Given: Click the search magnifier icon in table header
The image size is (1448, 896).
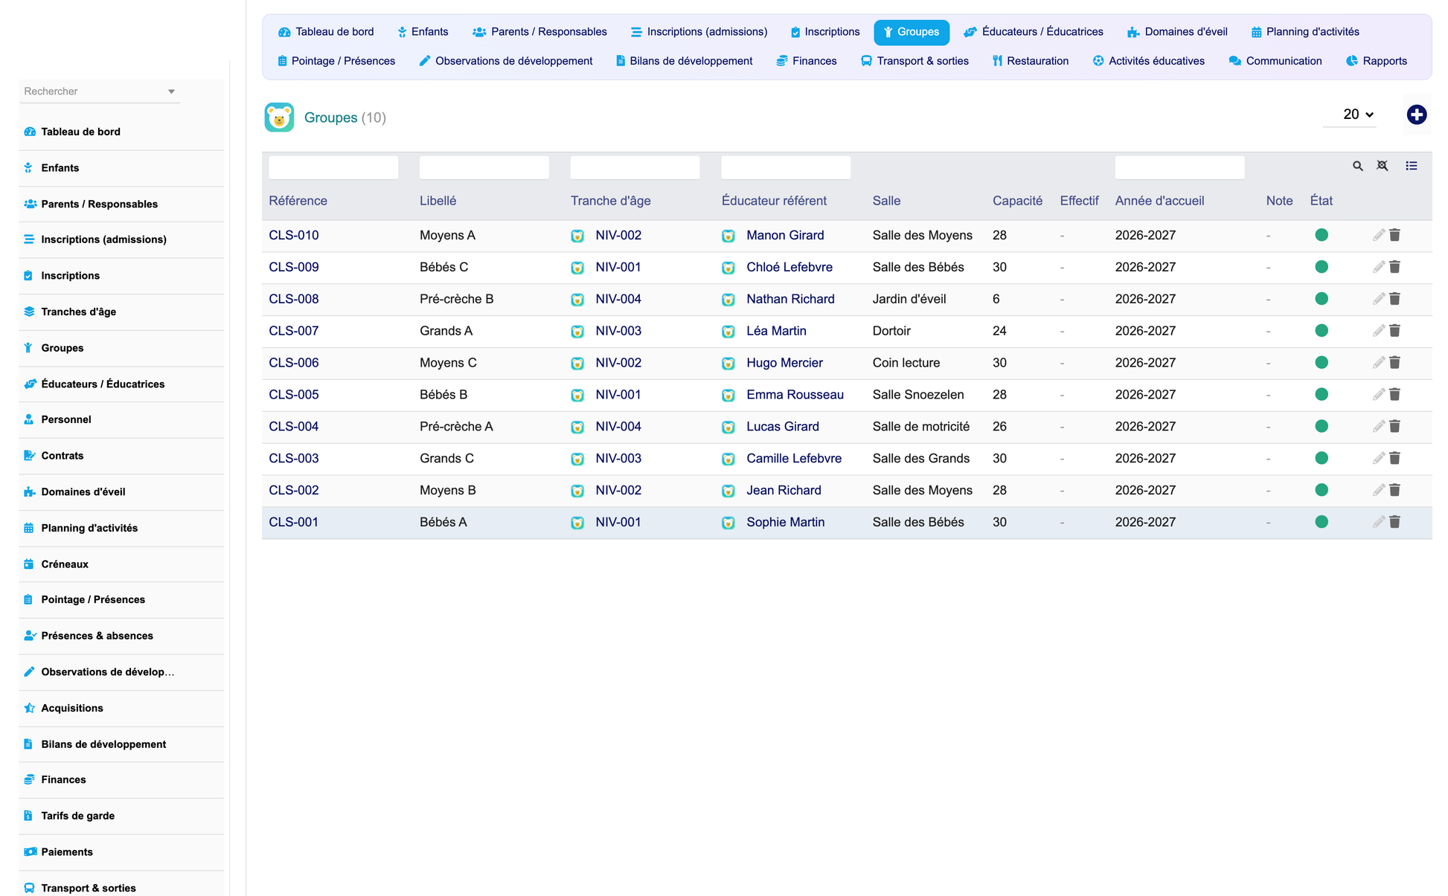Looking at the screenshot, I should pos(1357,166).
